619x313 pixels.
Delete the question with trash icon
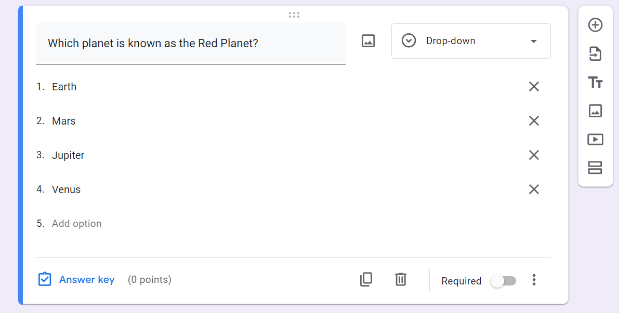(x=400, y=279)
